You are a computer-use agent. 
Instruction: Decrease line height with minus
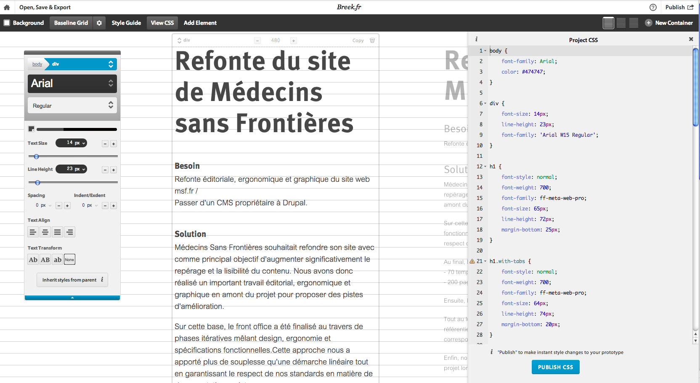(x=105, y=170)
